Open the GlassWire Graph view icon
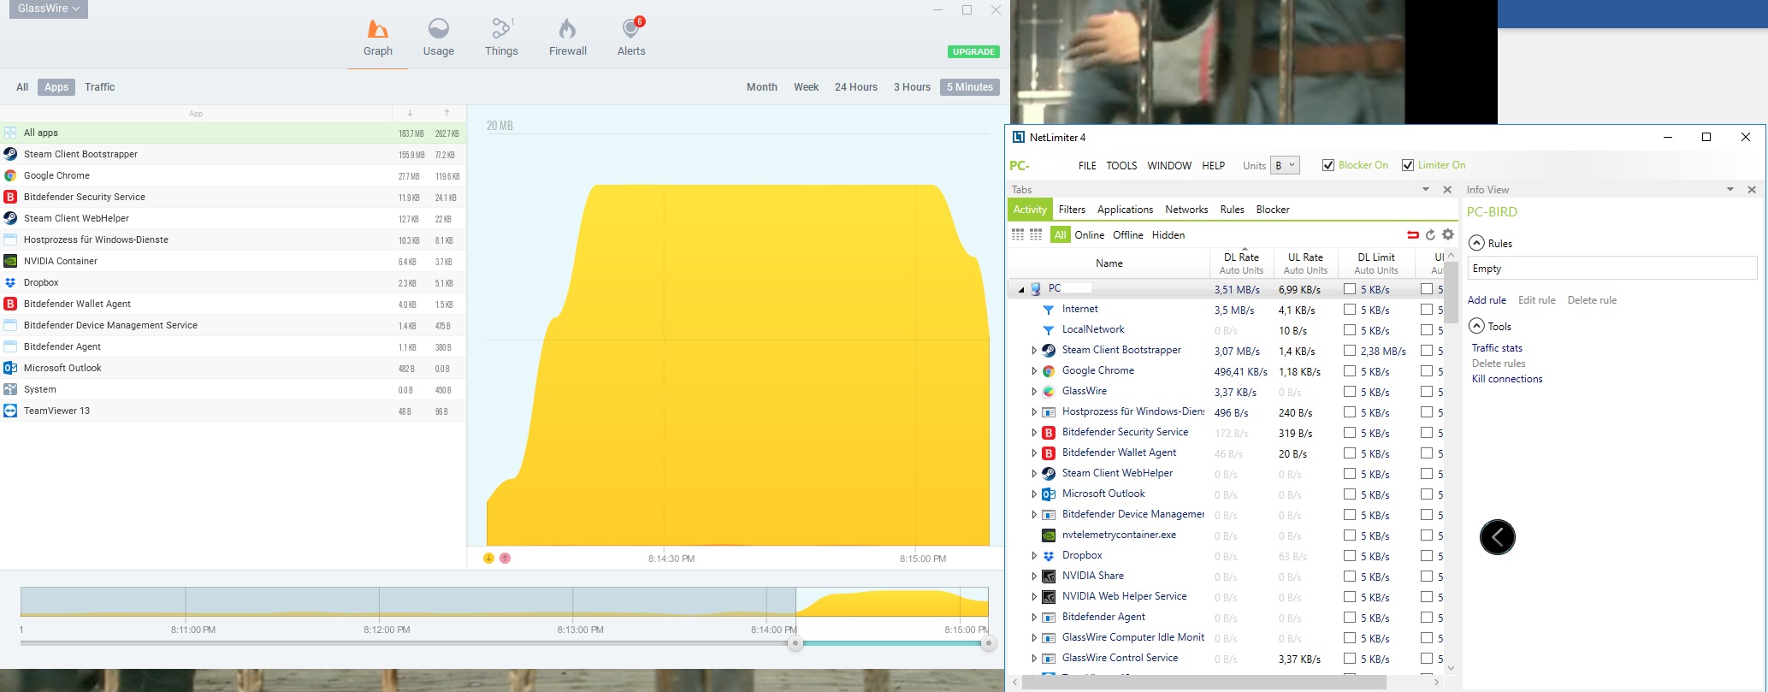 point(377,30)
